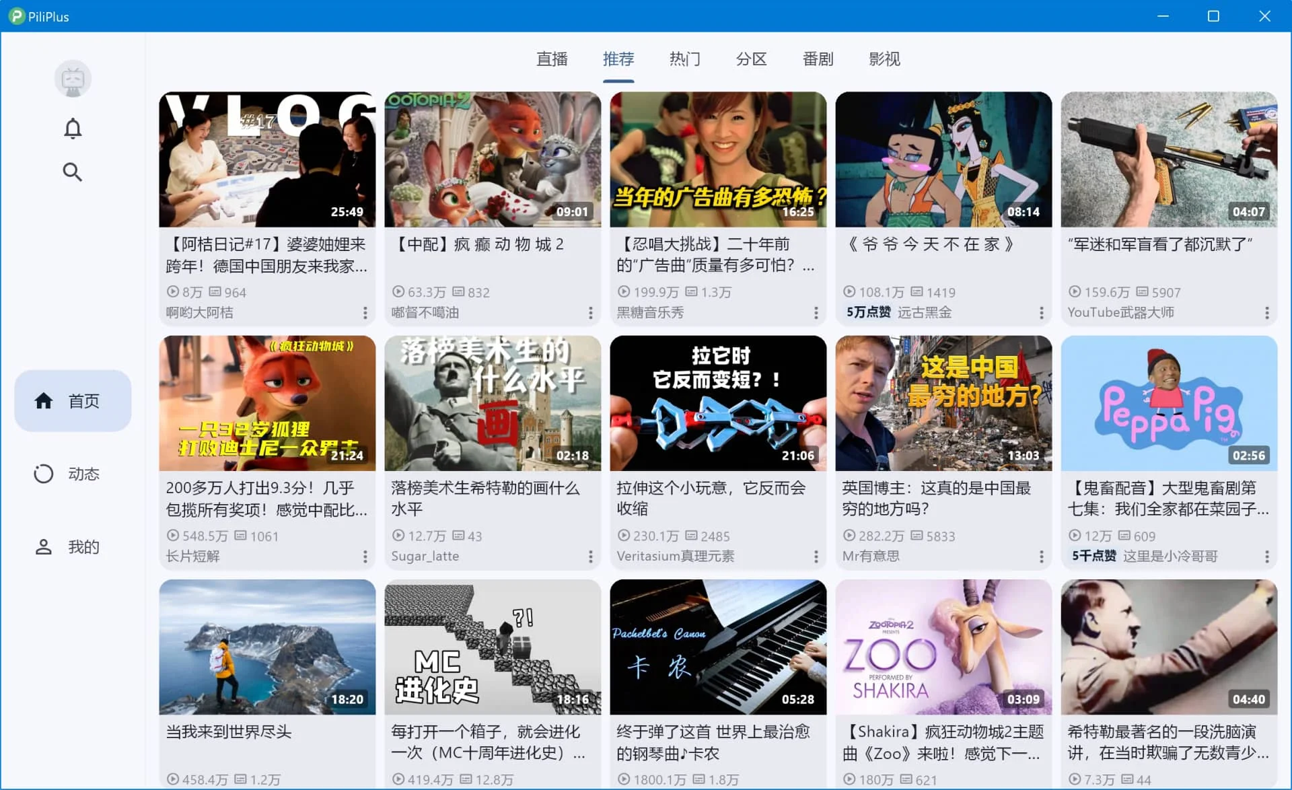Open more menu on 爷爷今天不在家 card
Screen dimensions: 1292x790
click(1041, 313)
